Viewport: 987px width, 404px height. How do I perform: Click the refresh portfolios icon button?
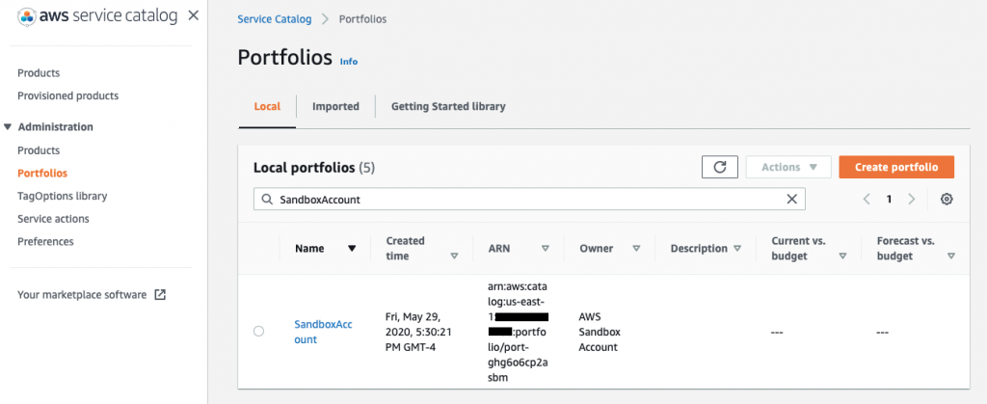click(719, 167)
